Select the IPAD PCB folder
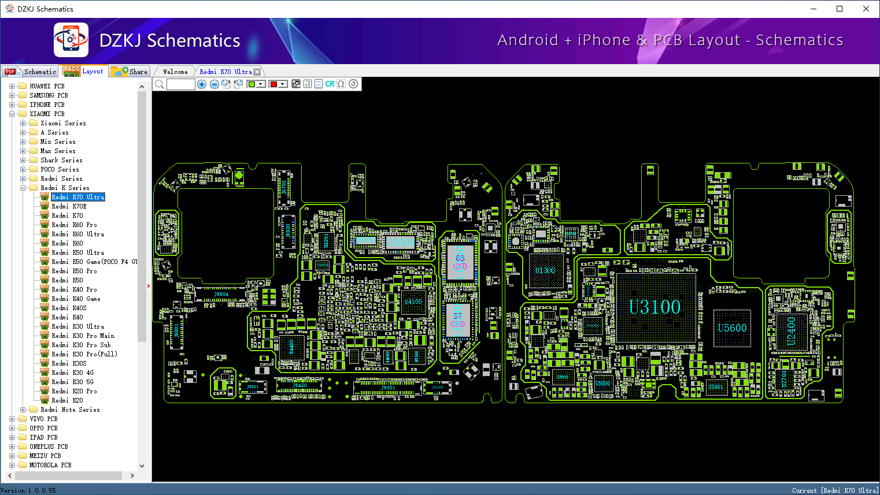The height and width of the screenshot is (495, 880). click(x=43, y=437)
